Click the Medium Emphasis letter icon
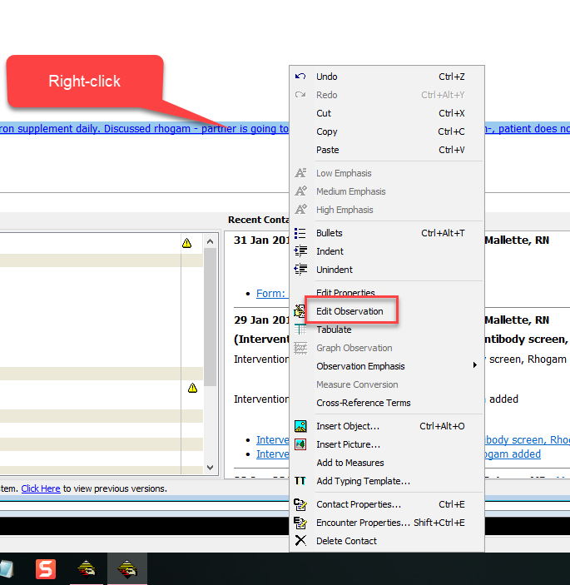This screenshot has height=585, width=570. pyautogui.click(x=300, y=191)
